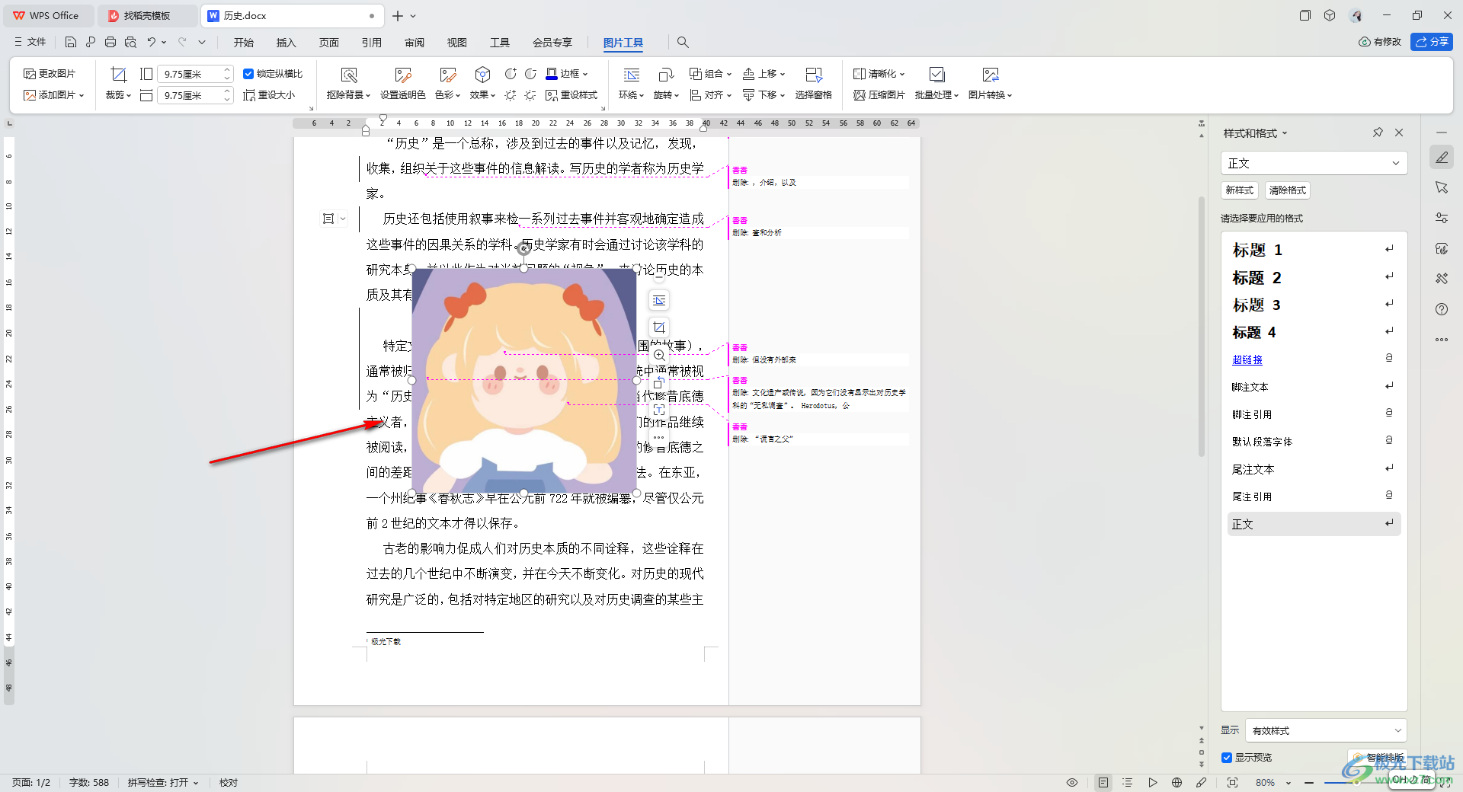The height and width of the screenshot is (792, 1463).
Task: Open 选择窗格 selection pane
Action: tap(813, 84)
